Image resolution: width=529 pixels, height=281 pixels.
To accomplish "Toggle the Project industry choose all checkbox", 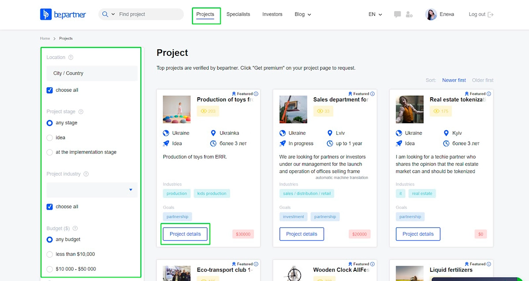I will 50,207.
